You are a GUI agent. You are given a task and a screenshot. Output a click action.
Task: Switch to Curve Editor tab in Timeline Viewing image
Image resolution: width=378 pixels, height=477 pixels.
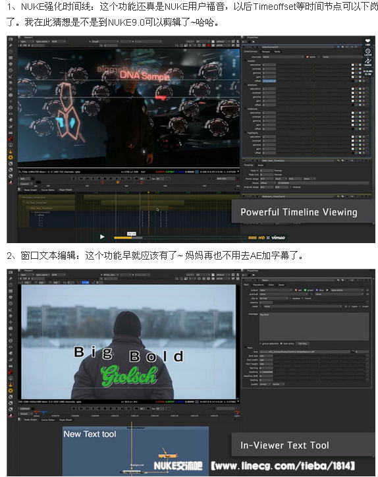pos(48,190)
